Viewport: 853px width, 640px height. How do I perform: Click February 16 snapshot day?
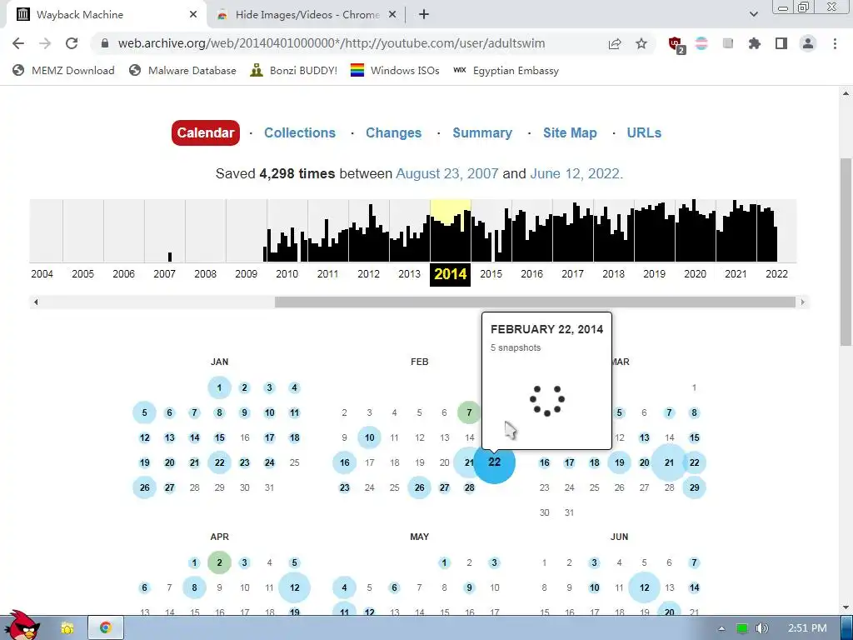click(344, 462)
